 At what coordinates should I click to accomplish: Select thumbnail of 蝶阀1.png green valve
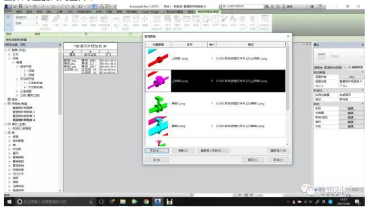point(158,103)
